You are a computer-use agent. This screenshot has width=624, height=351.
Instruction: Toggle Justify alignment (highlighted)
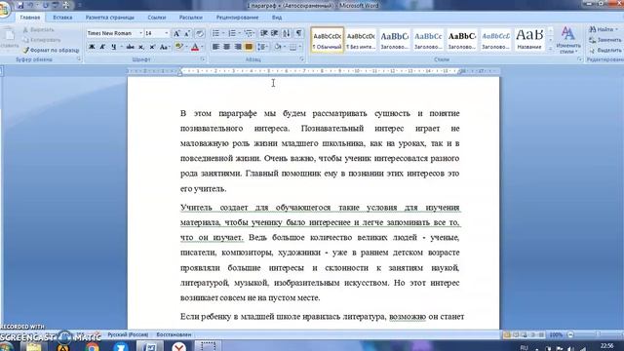click(x=249, y=47)
